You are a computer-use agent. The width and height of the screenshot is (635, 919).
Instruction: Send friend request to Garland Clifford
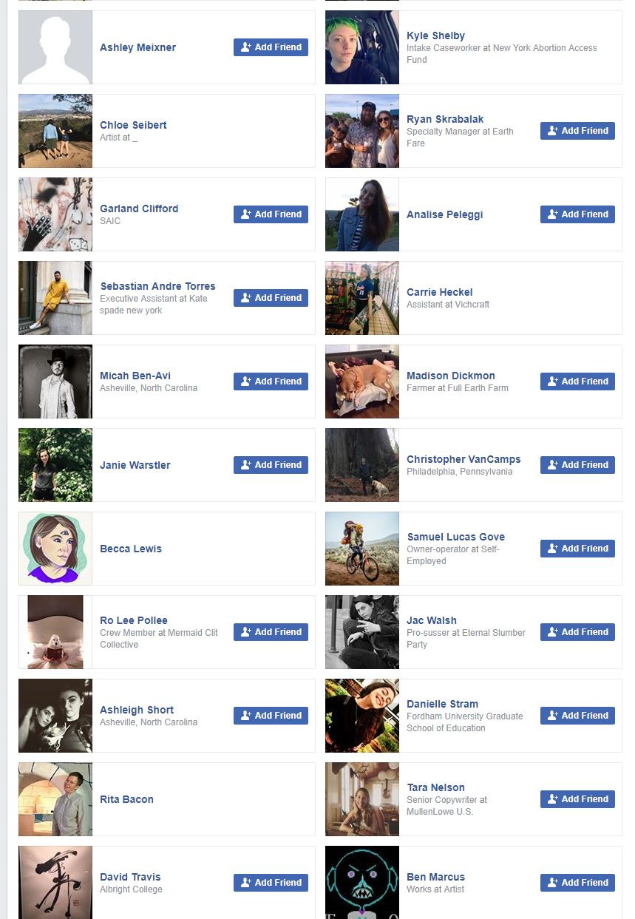271,214
